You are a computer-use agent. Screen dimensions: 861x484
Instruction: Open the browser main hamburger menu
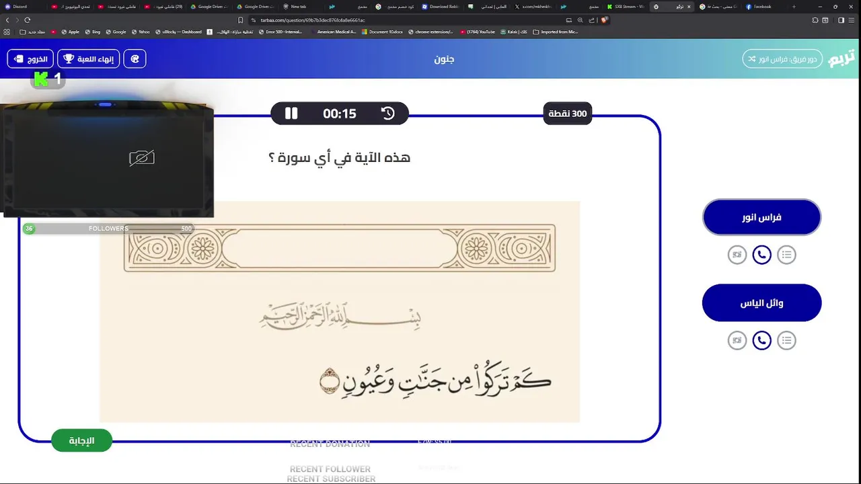pyautogui.click(x=852, y=20)
